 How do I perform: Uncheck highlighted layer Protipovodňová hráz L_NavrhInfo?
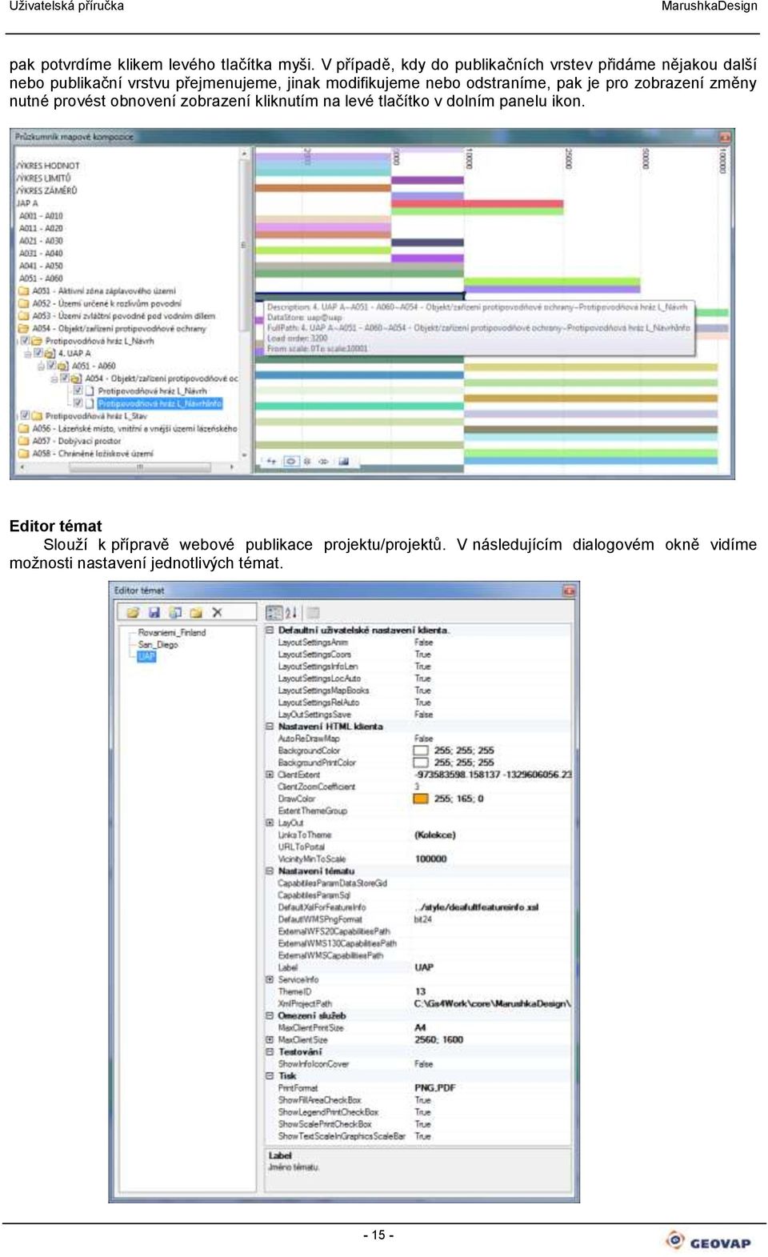[78, 403]
